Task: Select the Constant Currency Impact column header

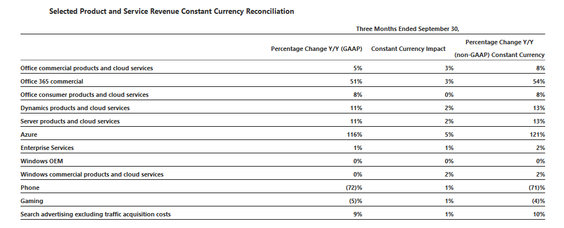Action: click(408, 49)
